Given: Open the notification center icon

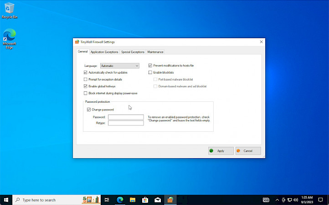Looking at the screenshot, I should [320, 200].
